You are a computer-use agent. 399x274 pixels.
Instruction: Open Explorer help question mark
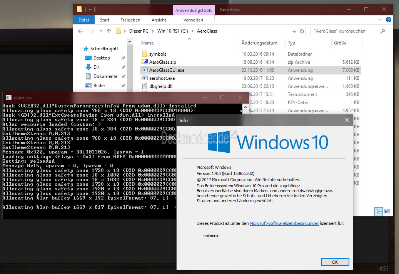pyautogui.click(x=389, y=20)
